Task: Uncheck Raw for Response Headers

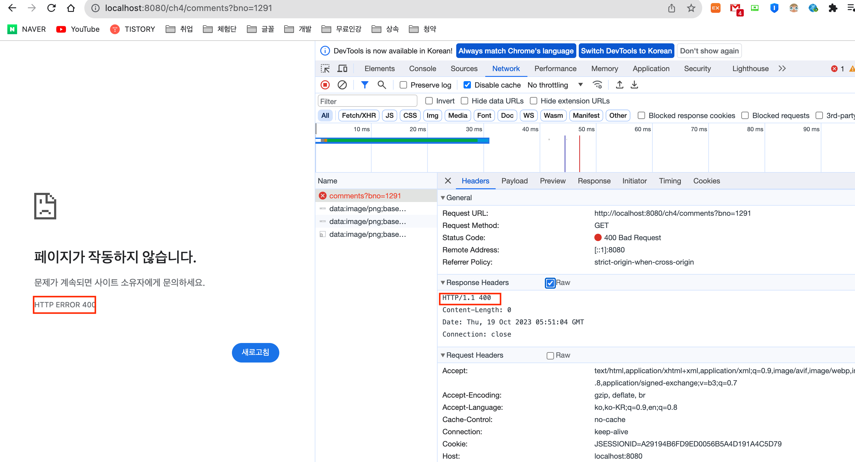Action: point(550,283)
